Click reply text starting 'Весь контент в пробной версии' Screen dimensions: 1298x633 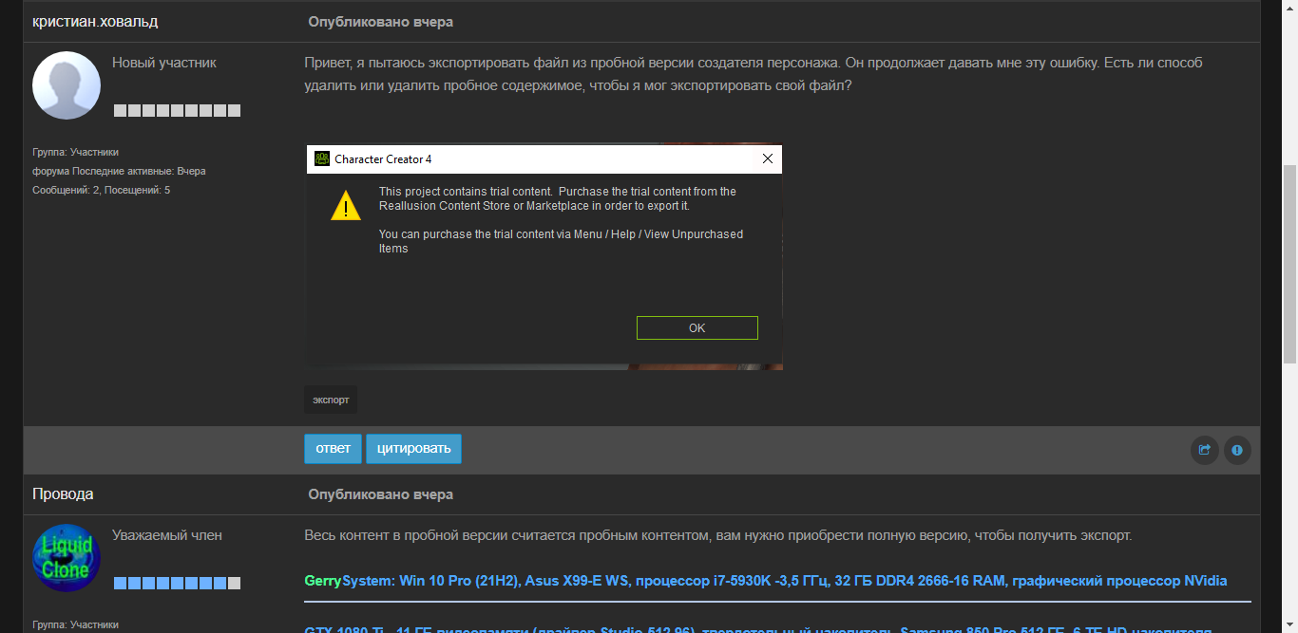pyautogui.click(x=718, y=535)
